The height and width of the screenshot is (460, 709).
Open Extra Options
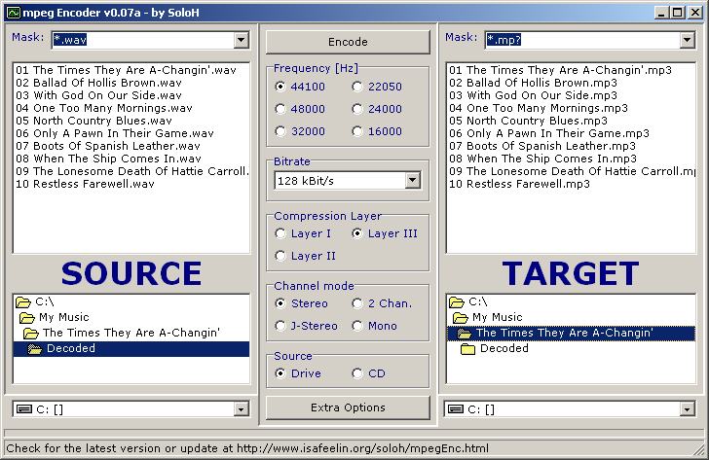point(348,407)
